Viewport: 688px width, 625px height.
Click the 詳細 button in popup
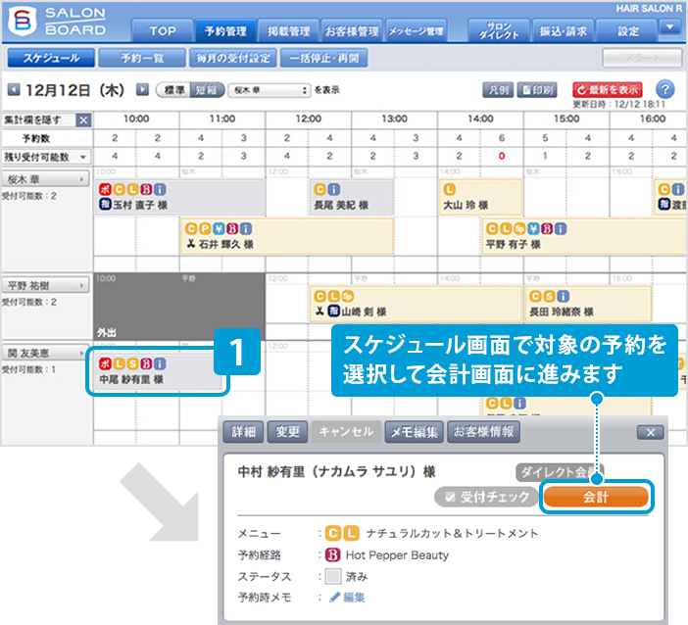[243, 432]
